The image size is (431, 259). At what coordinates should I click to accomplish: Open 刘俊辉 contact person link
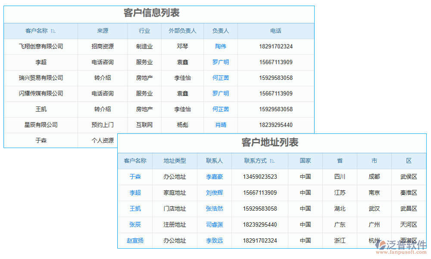214,193
